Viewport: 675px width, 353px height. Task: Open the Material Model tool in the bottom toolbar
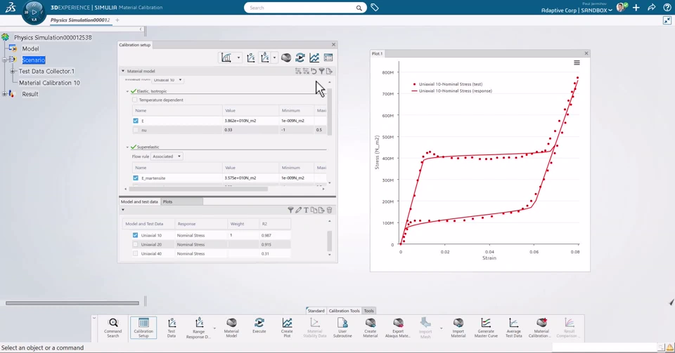231,328
